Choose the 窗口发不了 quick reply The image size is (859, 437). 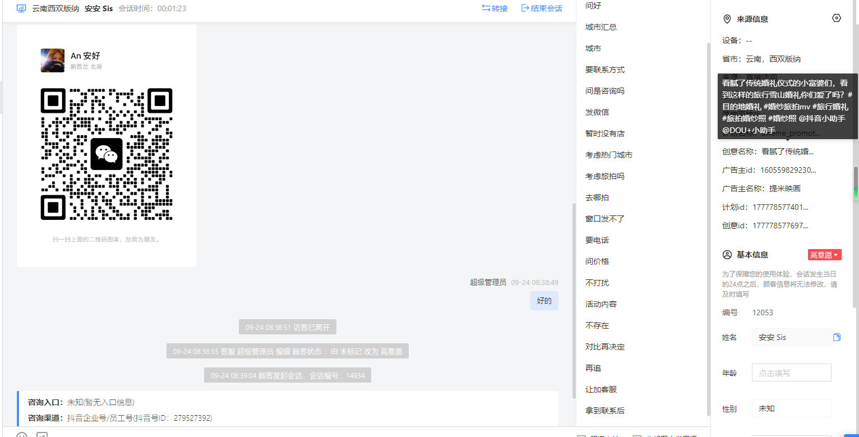click(x=605, y=219)
